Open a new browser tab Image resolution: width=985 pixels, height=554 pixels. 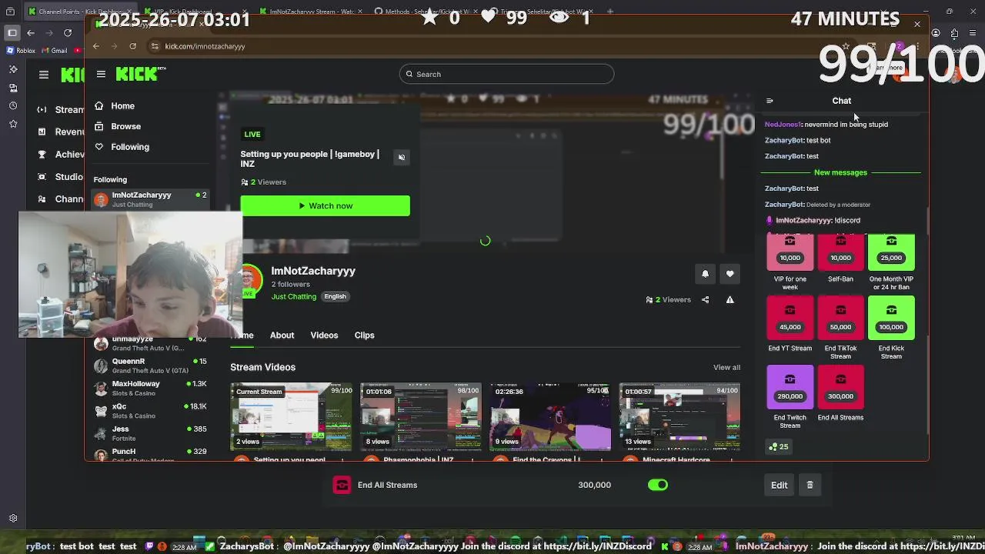tap(610, 12)
